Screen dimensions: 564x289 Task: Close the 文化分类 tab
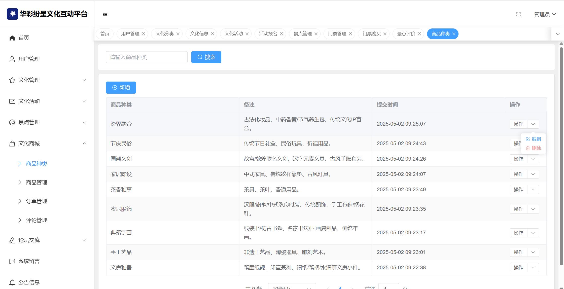tap(178, 34)
